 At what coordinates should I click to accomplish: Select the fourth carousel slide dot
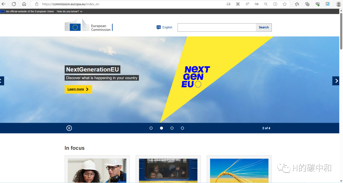click(x=182, y=128)
